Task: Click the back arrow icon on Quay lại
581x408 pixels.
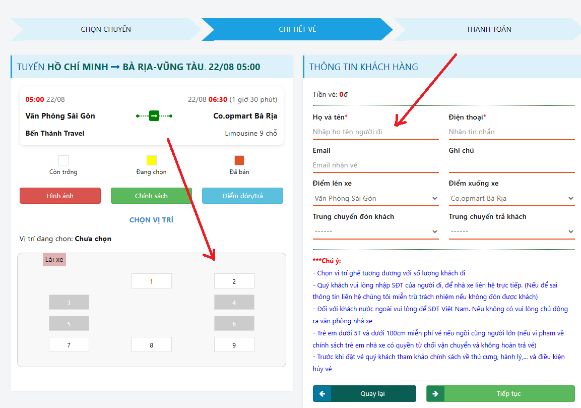Action: click(x=322, y=393)
